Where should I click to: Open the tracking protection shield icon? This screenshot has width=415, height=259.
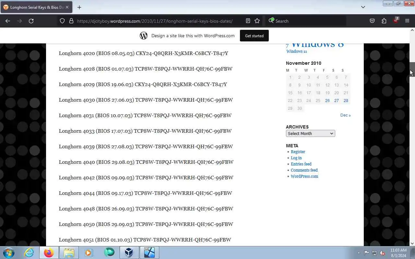(62, 21)
